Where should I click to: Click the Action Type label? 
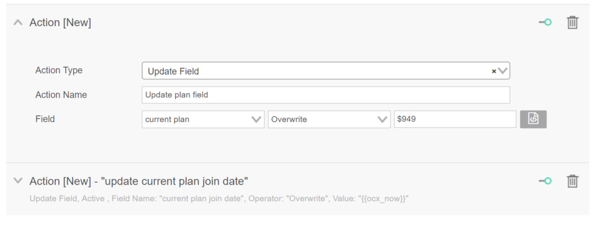[x=59, y=70]
